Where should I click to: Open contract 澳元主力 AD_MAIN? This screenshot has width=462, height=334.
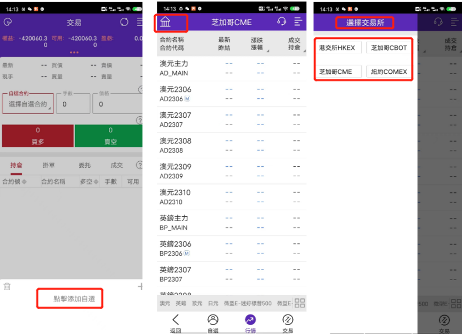point(232,68)
